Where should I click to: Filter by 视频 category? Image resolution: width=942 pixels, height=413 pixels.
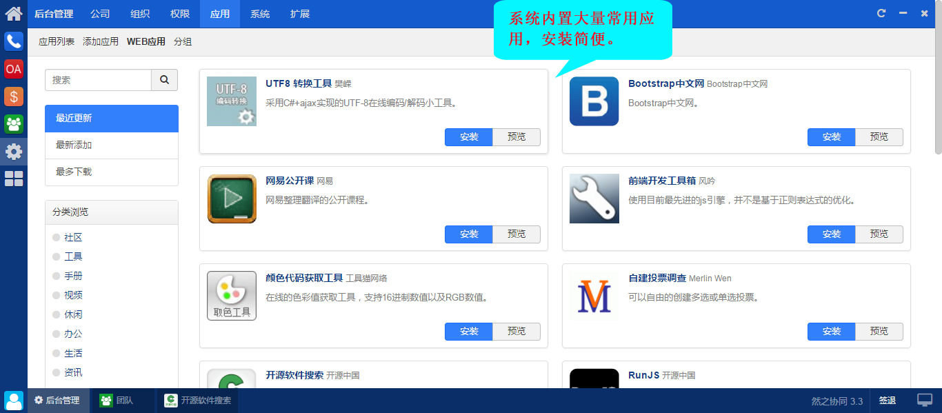tap(73, 295)
